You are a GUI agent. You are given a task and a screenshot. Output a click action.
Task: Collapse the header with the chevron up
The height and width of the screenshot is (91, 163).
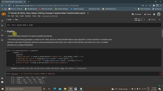click(160, 20)
